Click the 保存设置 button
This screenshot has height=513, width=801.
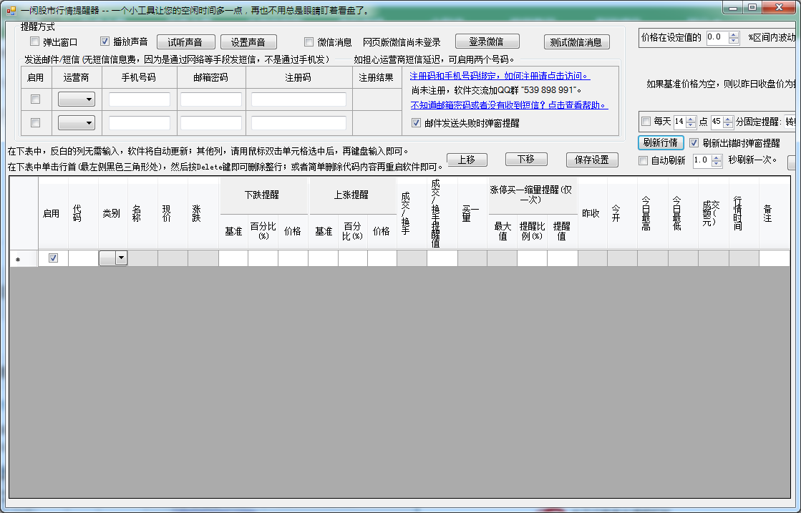click(592, 160)
